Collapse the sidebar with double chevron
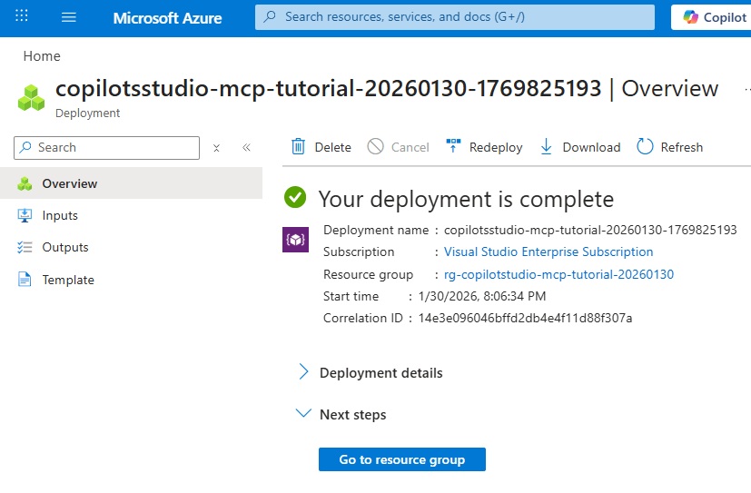751x493 pixels. click(x=247, y=147)
